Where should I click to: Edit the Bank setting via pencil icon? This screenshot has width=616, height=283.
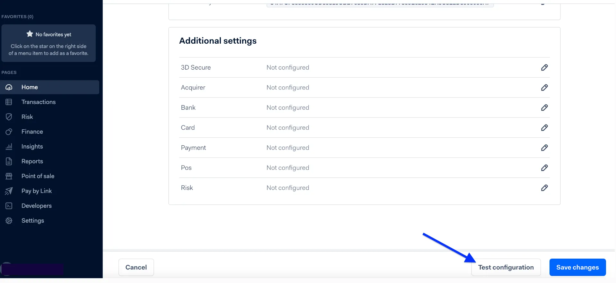click(544, 107)
